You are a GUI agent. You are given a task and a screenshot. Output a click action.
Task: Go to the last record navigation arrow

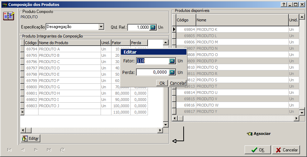49,150
